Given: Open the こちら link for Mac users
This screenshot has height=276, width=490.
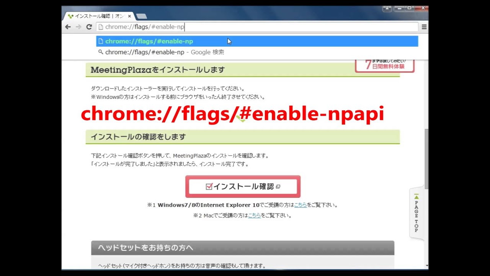Looking at the screenshot, I should [x=254, y=215].
